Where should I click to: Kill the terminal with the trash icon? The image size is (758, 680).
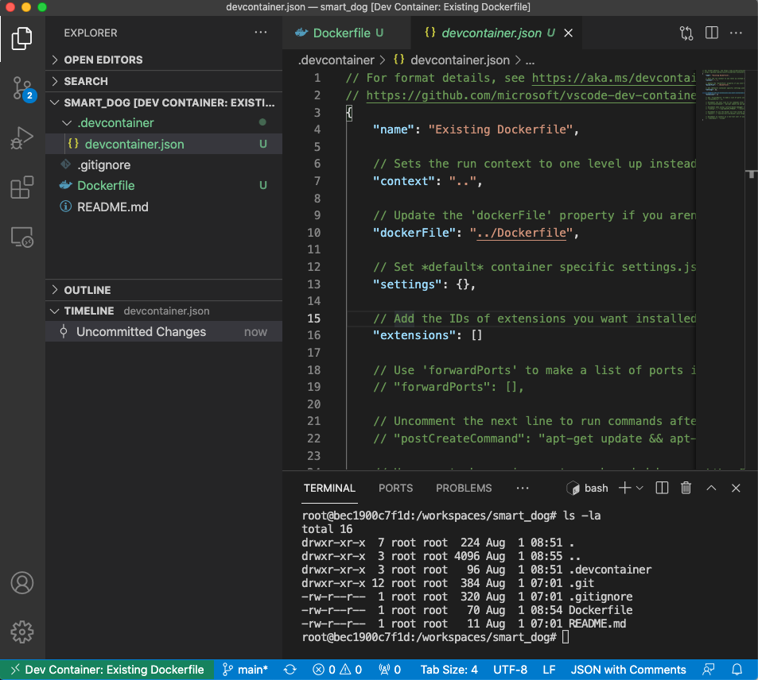point(686,488)
